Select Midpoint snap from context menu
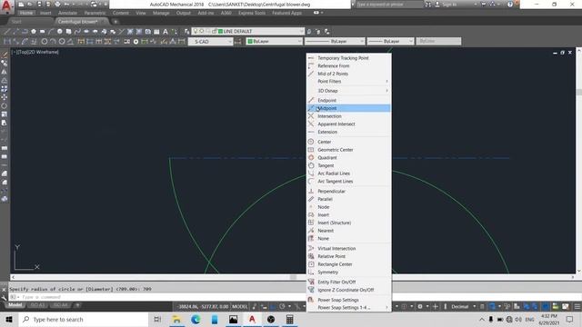The width and height of the screenshot is (582, 327). (348, 108)
